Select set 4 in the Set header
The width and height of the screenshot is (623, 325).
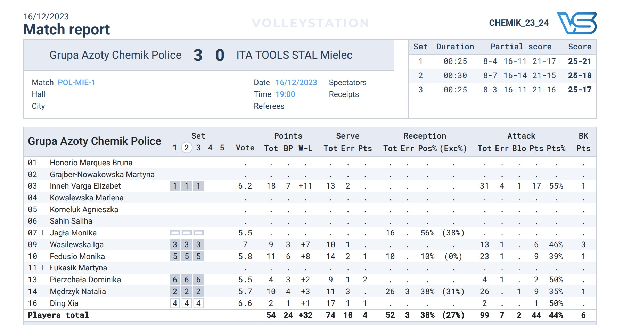point(210,148)
